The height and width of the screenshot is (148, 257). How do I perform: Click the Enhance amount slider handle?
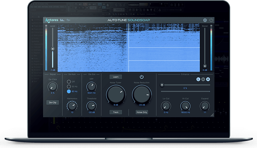click(162, 85)
